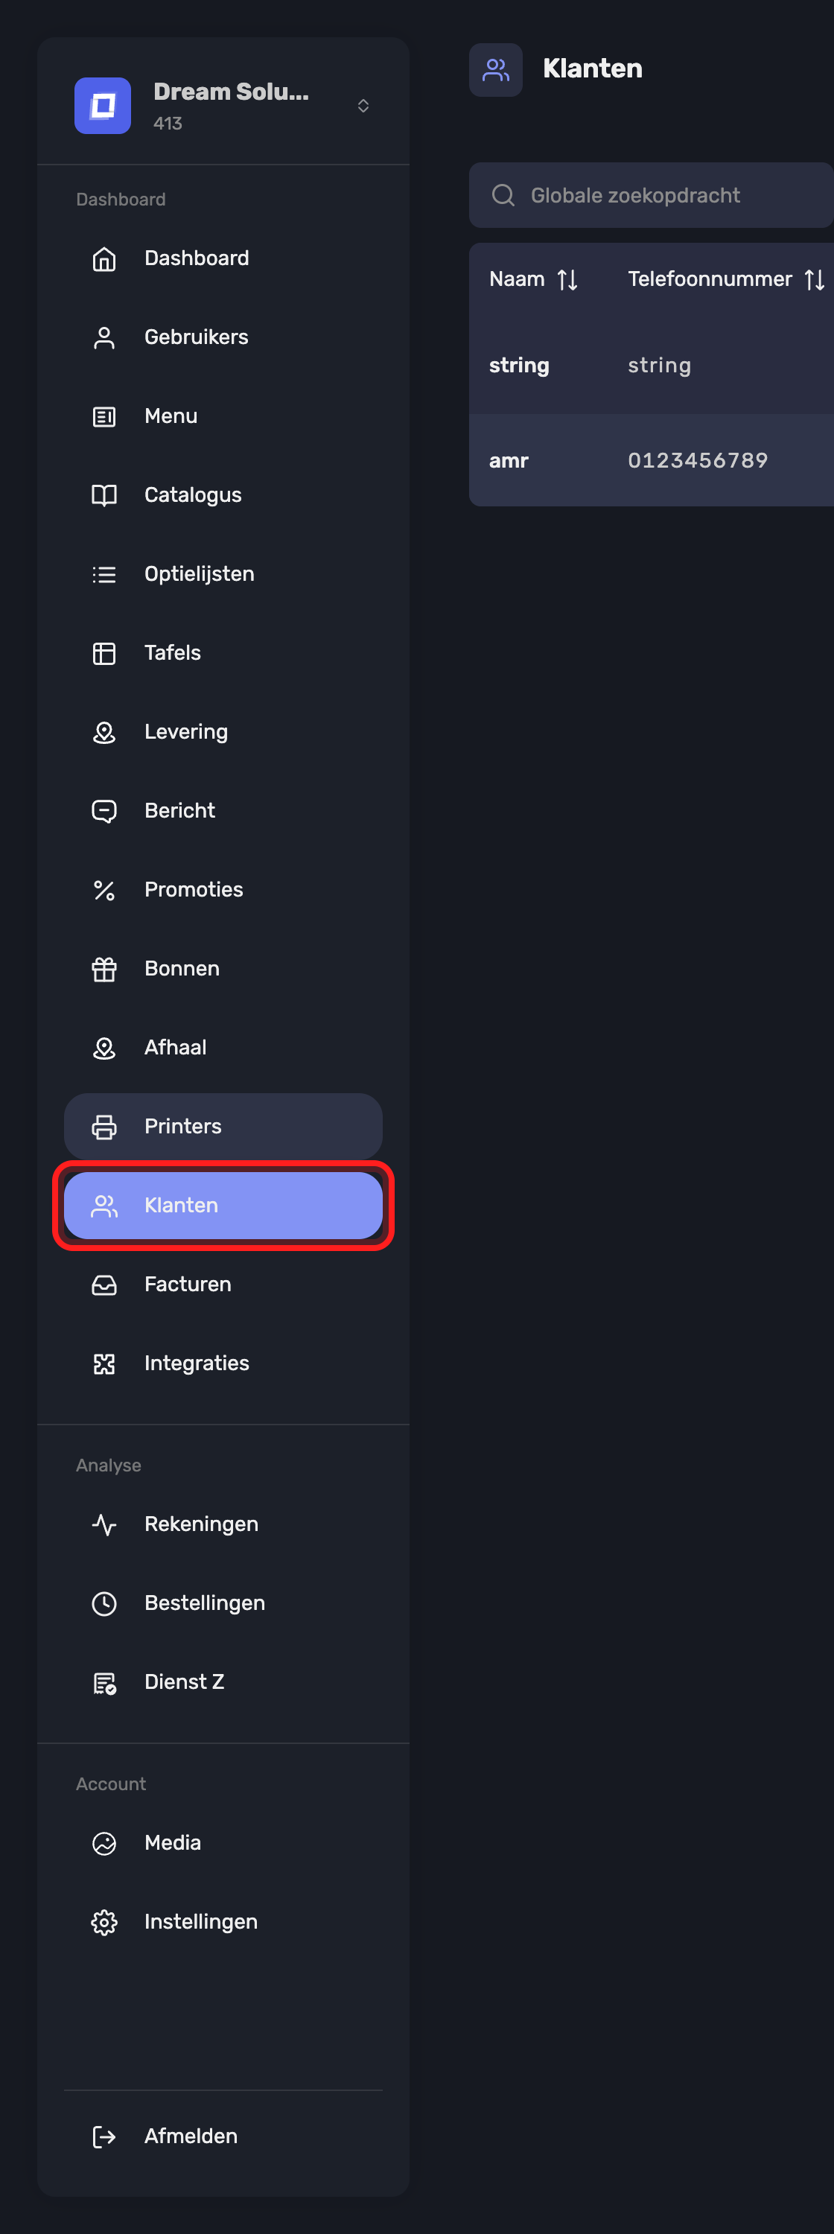834x2234 pixels.
Task: Click the Afmelden logout button
Action: [x=223, y=2136]
